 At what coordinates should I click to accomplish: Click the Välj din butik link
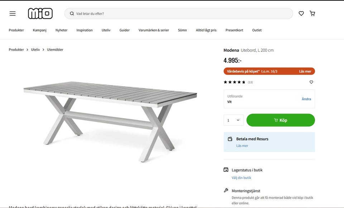pos(242,177)
